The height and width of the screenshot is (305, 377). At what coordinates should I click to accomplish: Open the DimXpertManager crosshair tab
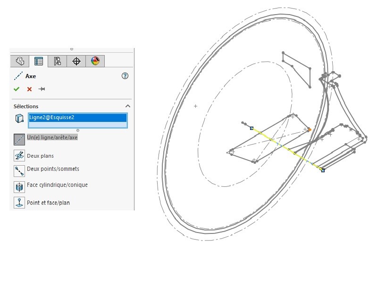click(x=76, y=61)
